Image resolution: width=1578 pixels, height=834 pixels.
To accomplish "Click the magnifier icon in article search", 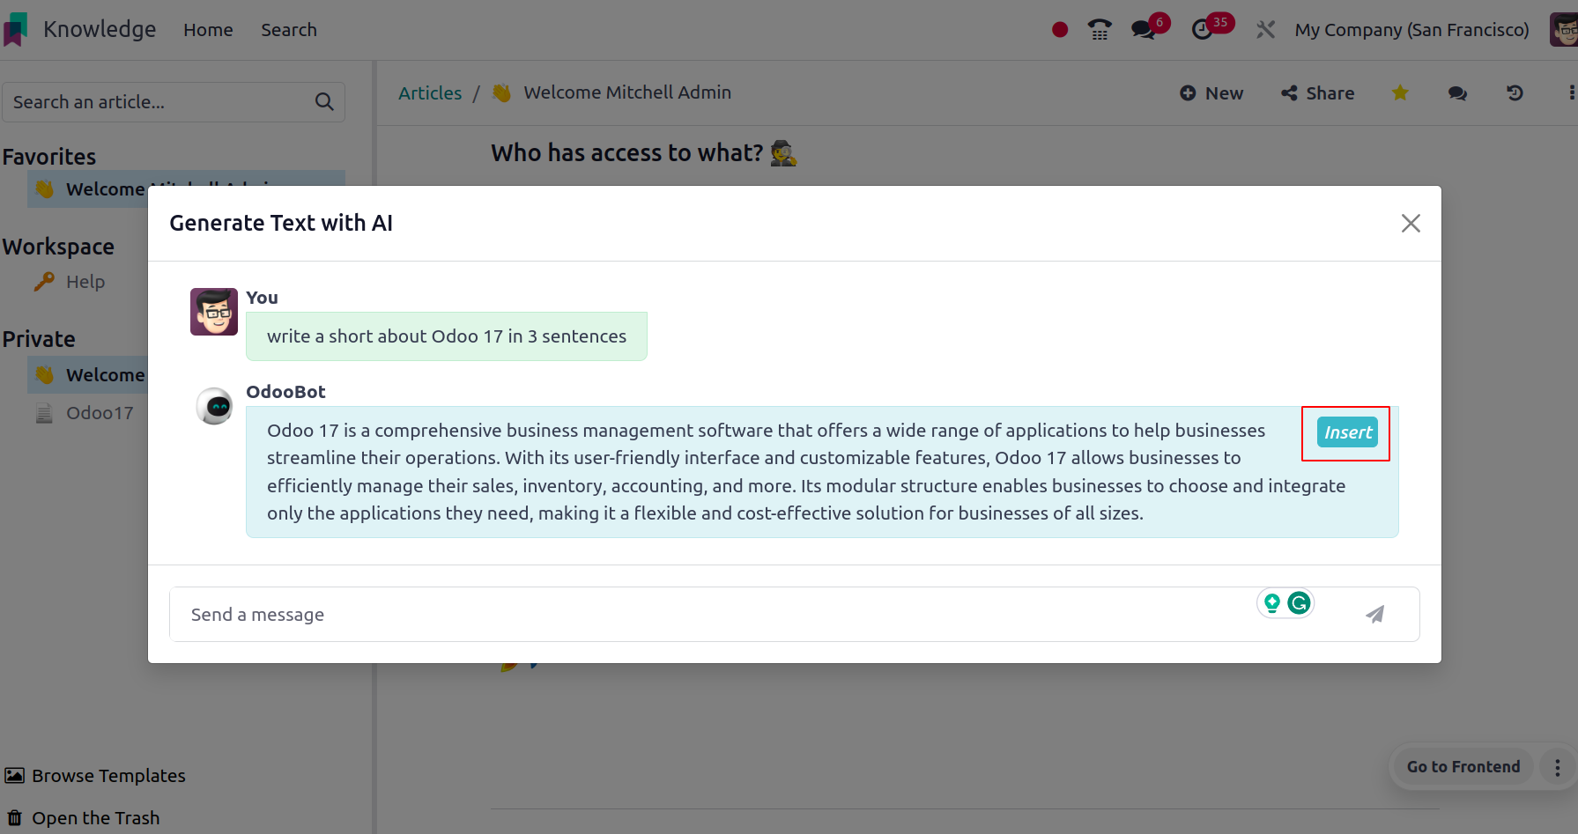I will [x=324, y=102].
